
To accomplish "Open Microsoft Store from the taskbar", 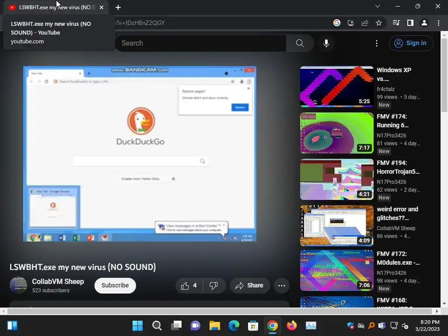I will point(253,325).
